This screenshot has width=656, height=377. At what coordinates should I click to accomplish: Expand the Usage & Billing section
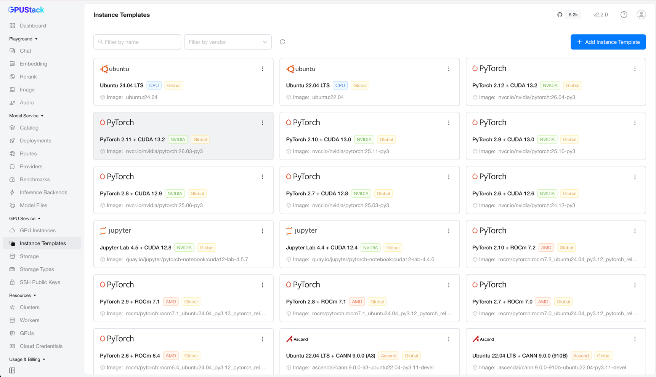point(27,359)
